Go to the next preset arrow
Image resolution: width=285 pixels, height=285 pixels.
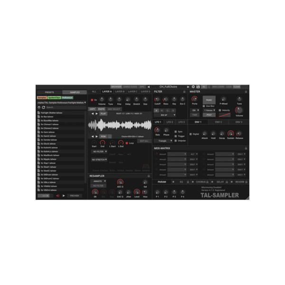click(x=188, y=87)
